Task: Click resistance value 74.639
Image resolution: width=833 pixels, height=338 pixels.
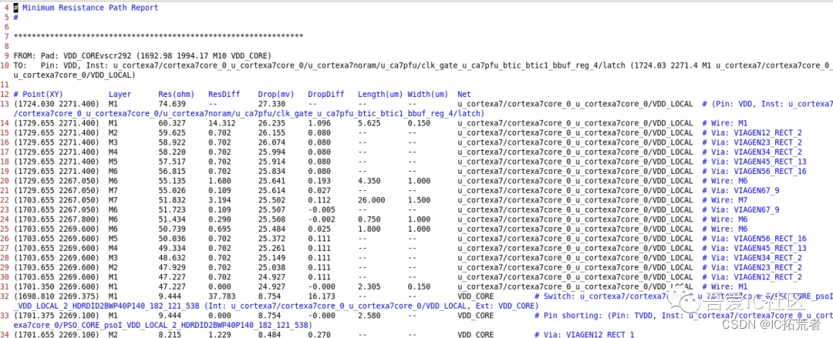Action: pos(172,104)
